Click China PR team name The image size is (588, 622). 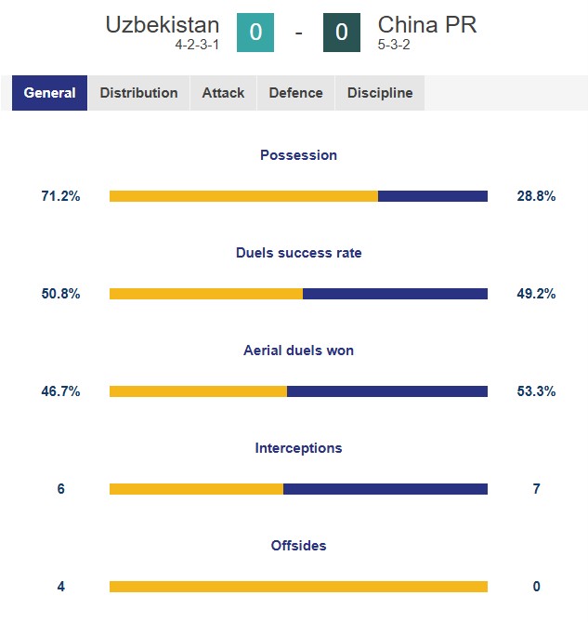click(427, 24)
